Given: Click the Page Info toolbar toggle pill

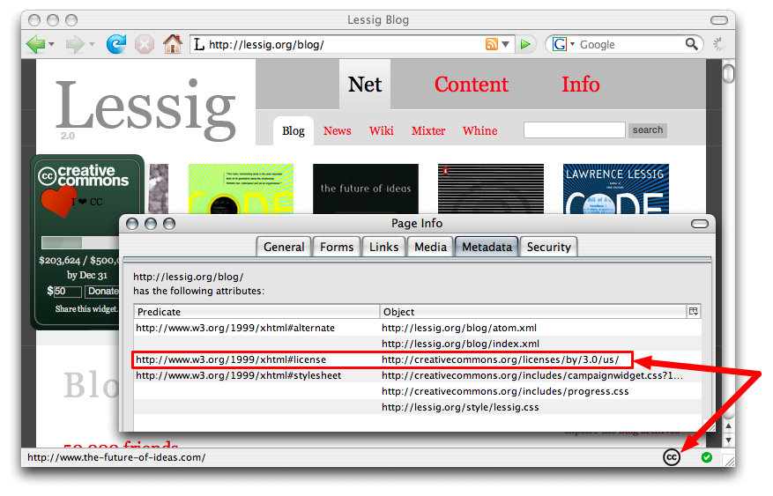Looking at the screenshot, I should [700, 224].
